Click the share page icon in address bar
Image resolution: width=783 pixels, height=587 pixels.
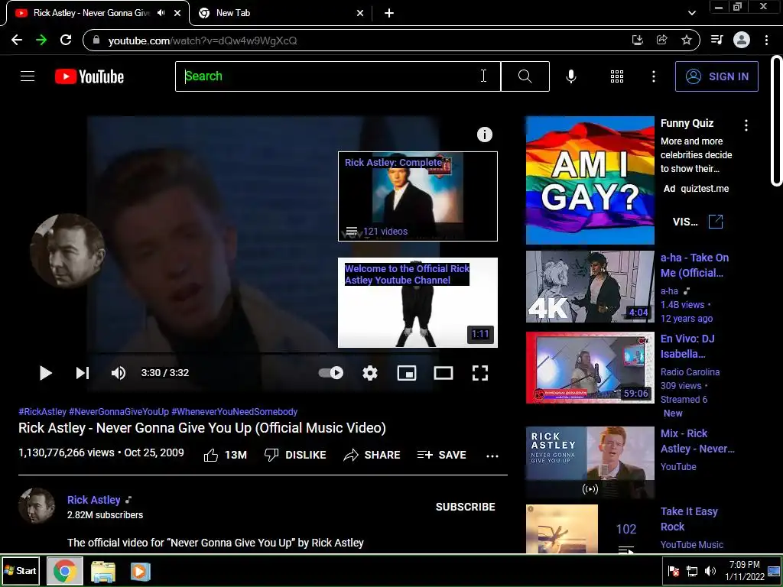(662, 40)
